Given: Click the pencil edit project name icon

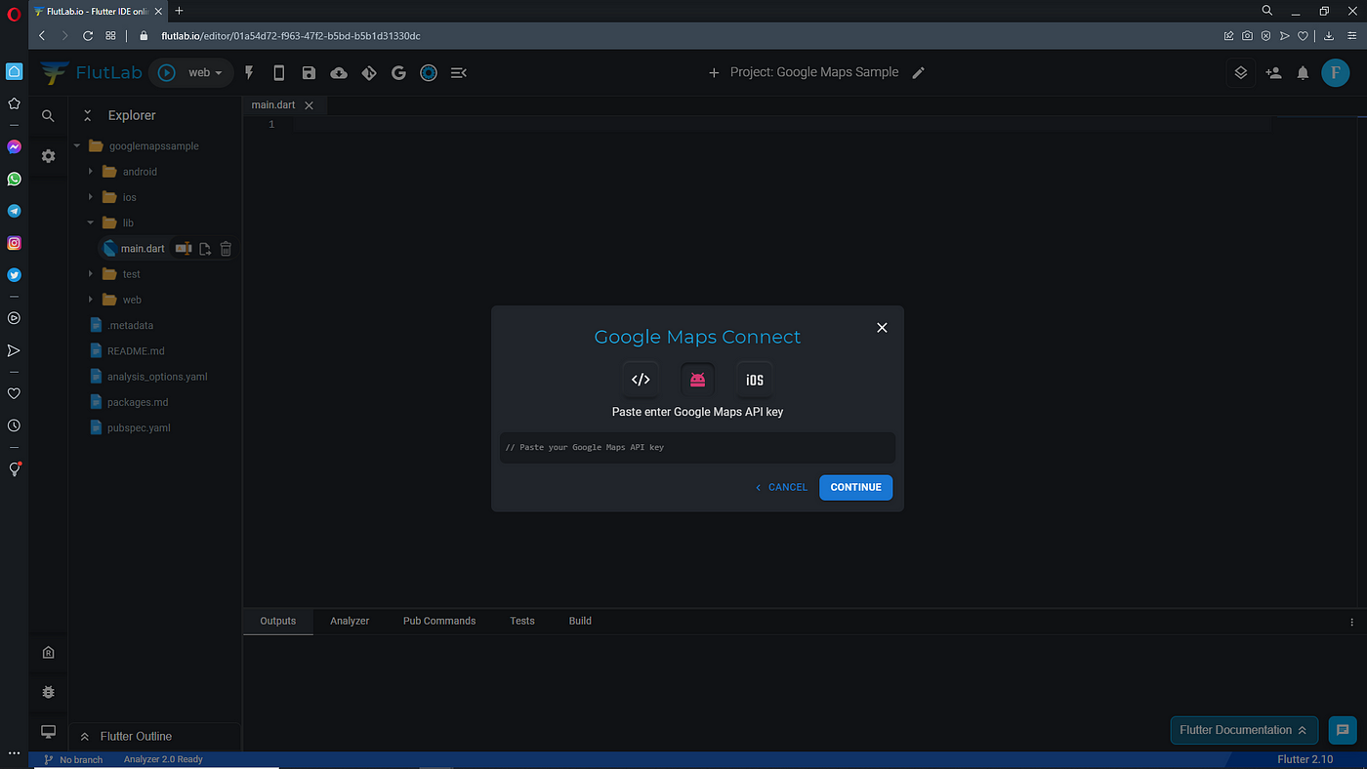Looking at the screenshot, I should tap(918, 72).
